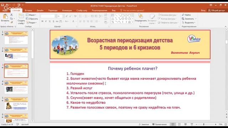The image size is (228, 128).
Task: Adjust the zoom slider handle
Action: (204, 124)
